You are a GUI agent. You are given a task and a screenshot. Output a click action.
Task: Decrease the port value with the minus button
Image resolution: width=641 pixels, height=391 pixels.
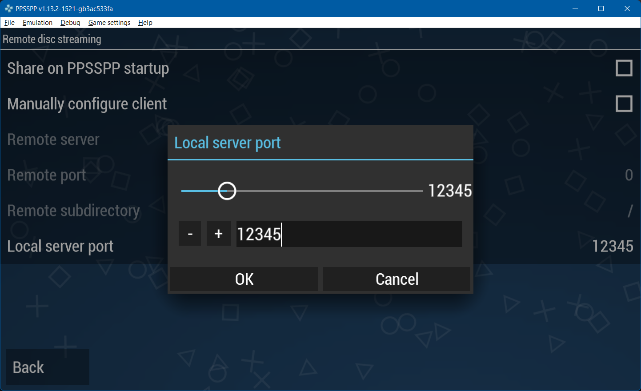pos(189,234)
